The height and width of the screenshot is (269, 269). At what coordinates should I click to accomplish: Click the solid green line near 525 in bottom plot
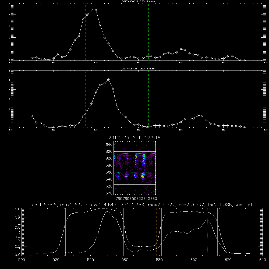coord(65,232)
